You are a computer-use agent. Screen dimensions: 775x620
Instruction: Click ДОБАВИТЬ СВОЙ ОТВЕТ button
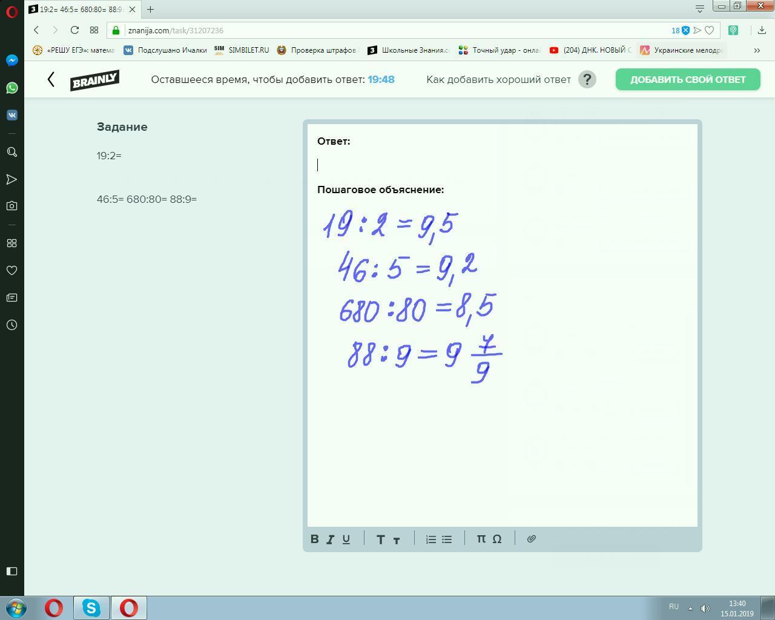pyautogui.click(x=688, y=79)
